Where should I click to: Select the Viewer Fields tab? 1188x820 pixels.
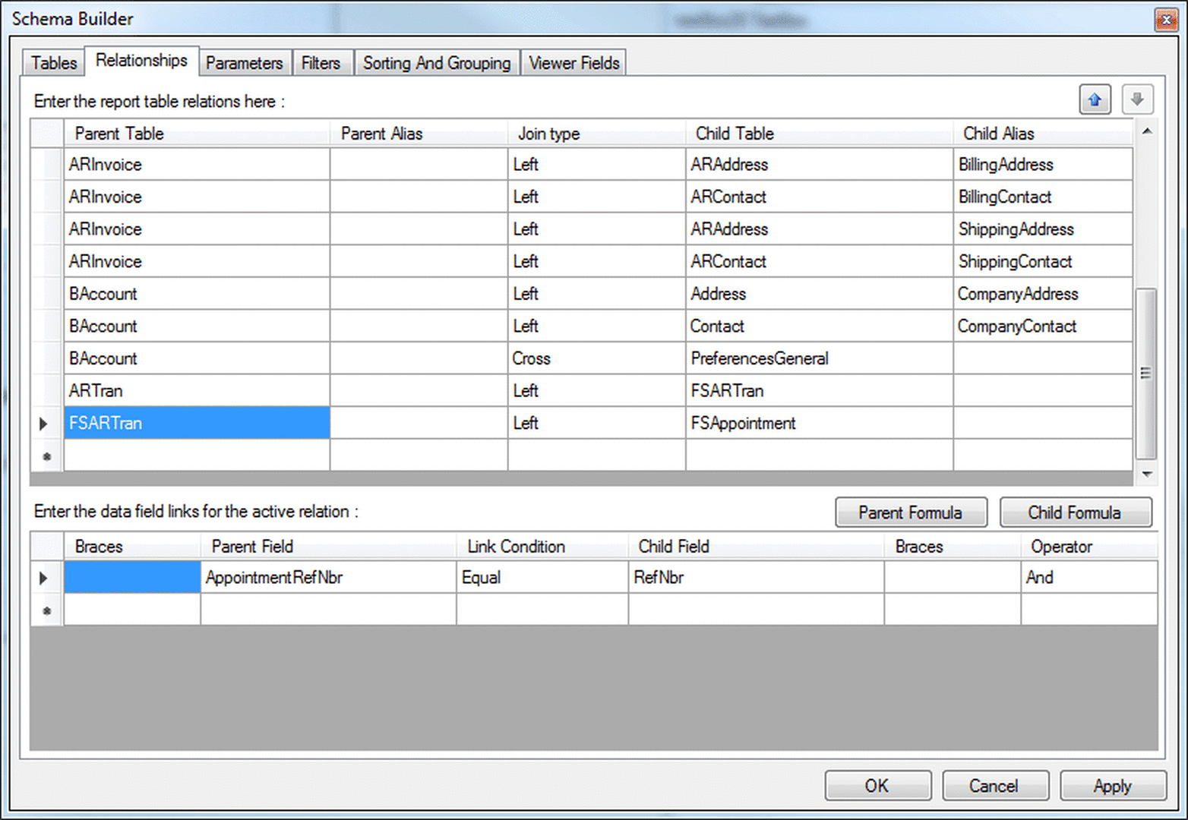tap(573, 63)
